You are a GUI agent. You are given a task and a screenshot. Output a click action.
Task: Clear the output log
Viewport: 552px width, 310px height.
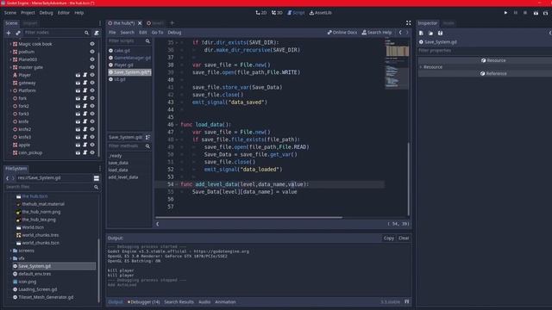[x=404, y=238]
